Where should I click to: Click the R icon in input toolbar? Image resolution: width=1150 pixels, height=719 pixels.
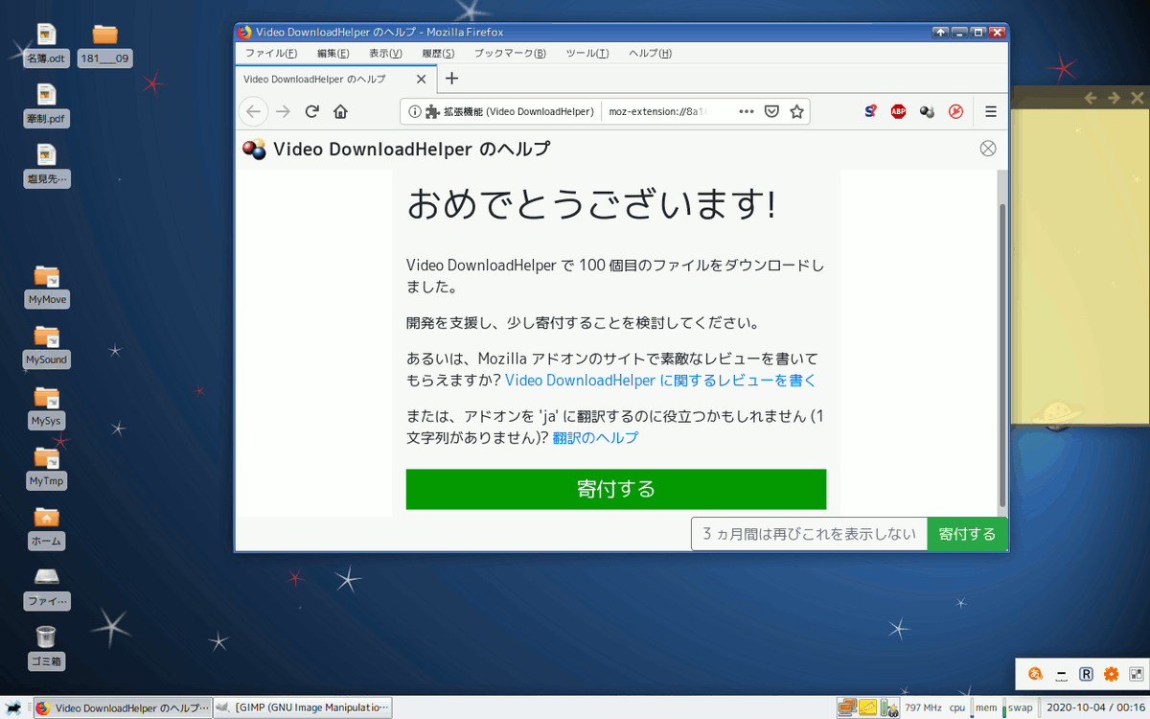click(x=1087, y=674)
